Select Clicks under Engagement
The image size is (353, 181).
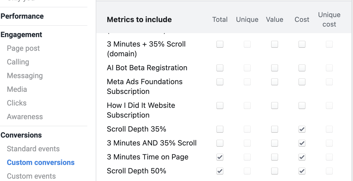click(x=17, y=103)
